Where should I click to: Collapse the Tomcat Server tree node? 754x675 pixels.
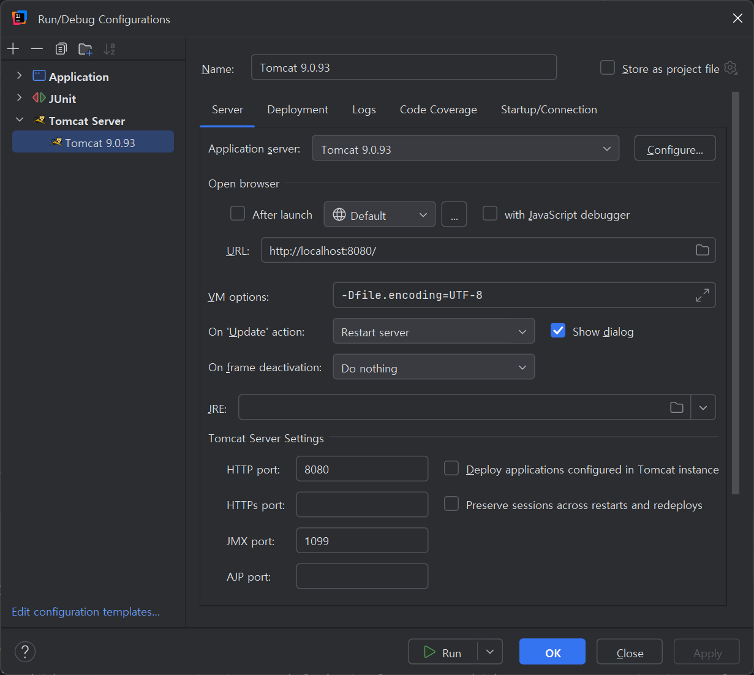(x=20, y=120)
